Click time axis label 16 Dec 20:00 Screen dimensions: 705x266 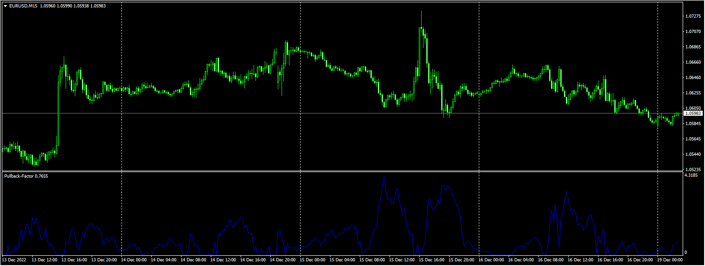click(x=641, y=260)
